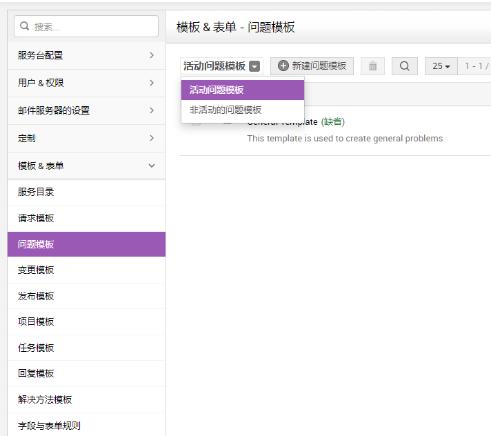Open 解决方法模板 in the sidebar
This screenshot has height=436, width=491.
(x=45, y=399)
